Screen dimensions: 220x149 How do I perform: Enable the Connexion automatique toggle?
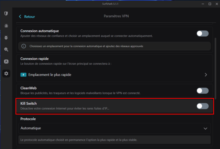pyautogui.click(x=202, y=33)
